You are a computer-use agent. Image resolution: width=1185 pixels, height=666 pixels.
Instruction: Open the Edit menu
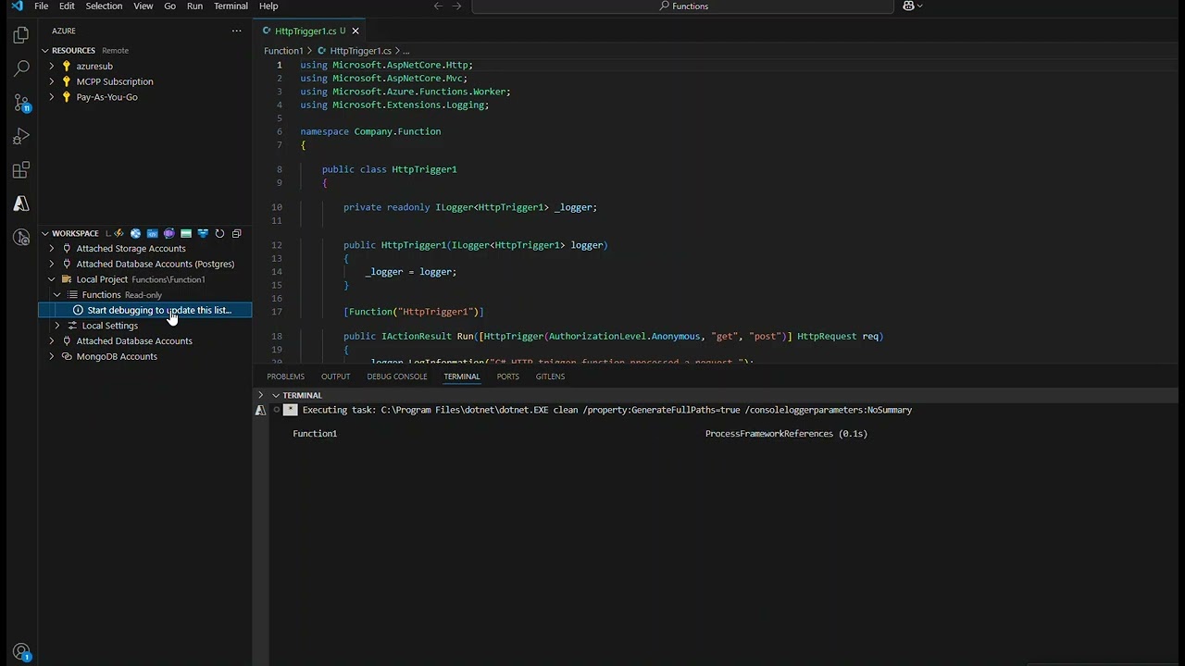pyautogui.click(x=67, y=6)
